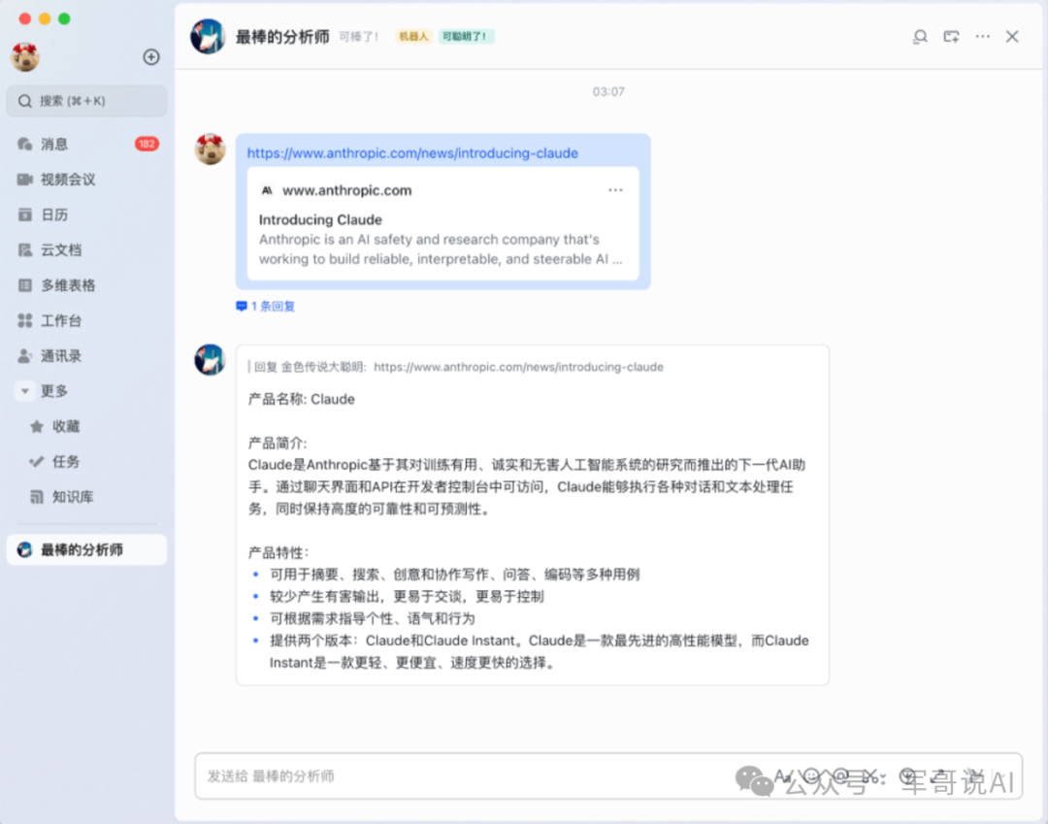
Task: Click the red 182 unread badge
Action: [147, 144]
